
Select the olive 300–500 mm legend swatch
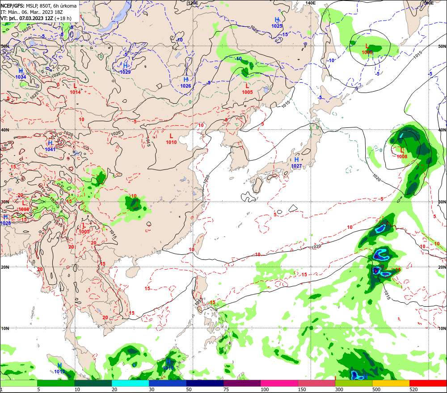tap(354, 383)
